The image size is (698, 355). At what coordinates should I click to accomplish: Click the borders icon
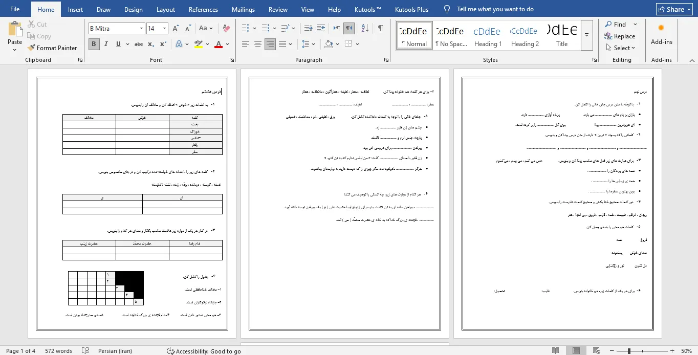348,45
